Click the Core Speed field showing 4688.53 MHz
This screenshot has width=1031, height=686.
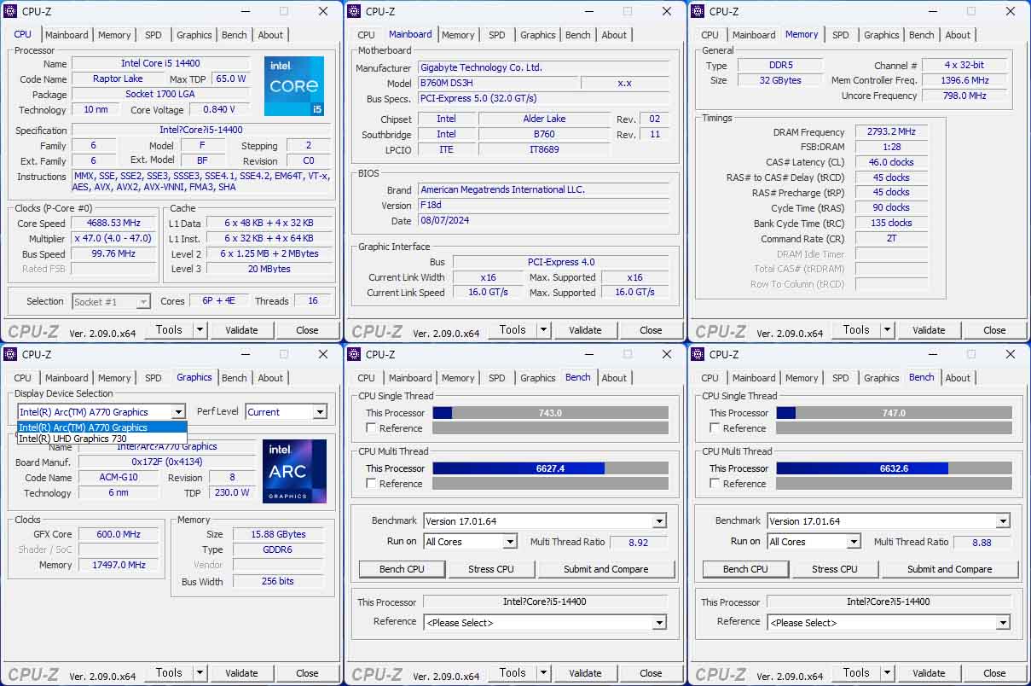113,223
